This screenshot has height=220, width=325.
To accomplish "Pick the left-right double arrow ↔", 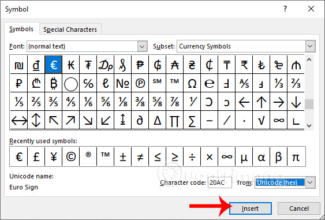I will tap(18, 120).
